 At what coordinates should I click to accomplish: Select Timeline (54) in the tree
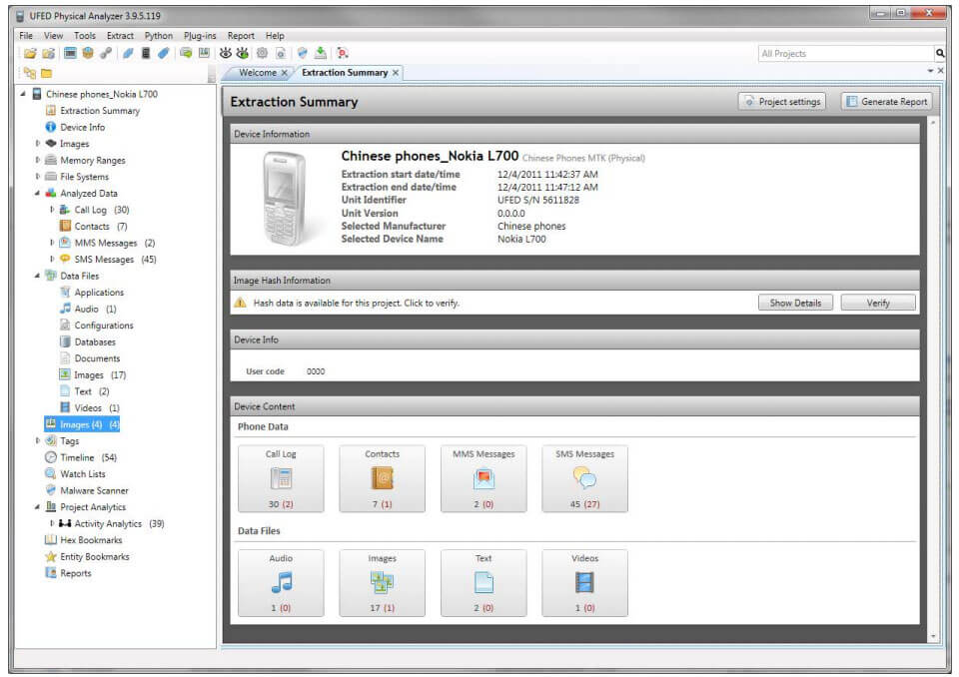click(x=88, y=457)
